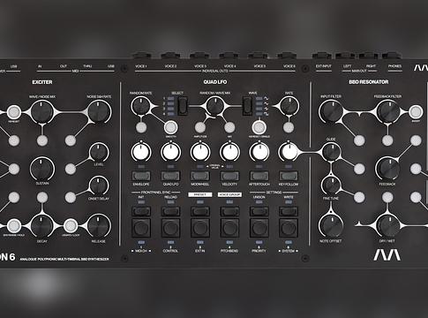Push large square button 5 Priority

tap(259, 228)
